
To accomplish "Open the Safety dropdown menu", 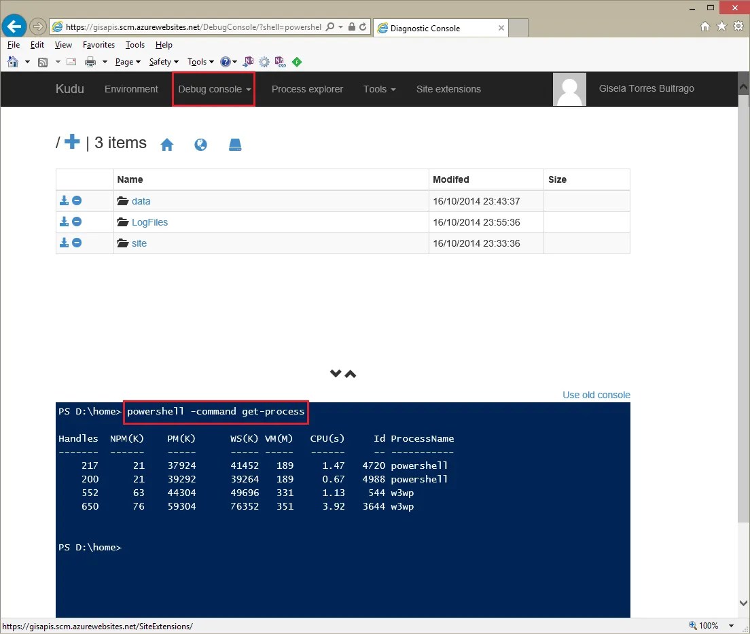I will (164, 62).
